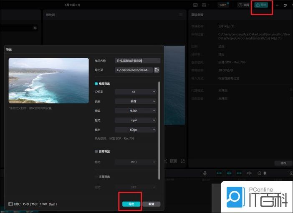The width and height of the screenshot is (293, 213).
Task: Click the teal 导出 button in the dialog
Action: coord(131,204)
